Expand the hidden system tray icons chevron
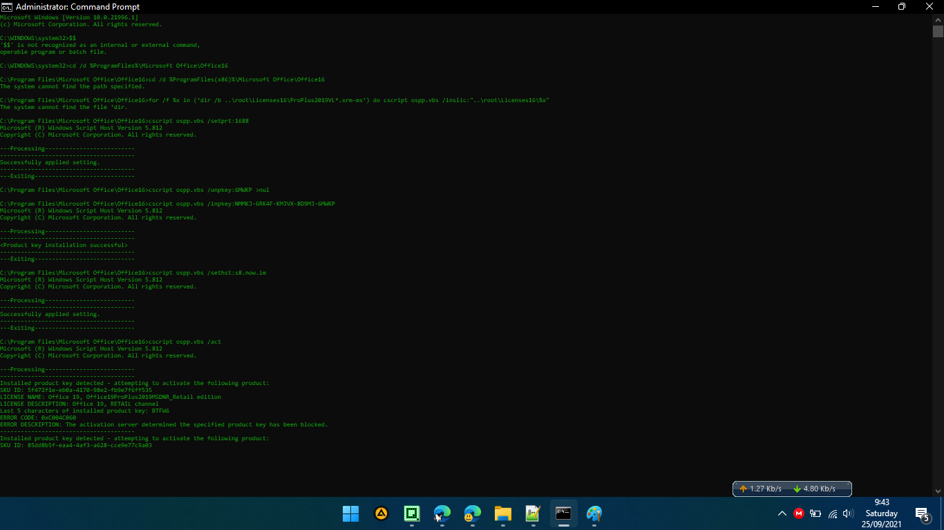944x530 pixels. pyautogui.click(x=782, y=513)
